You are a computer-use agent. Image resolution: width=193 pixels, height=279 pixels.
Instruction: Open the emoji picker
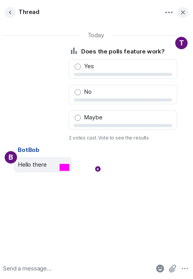160,269
